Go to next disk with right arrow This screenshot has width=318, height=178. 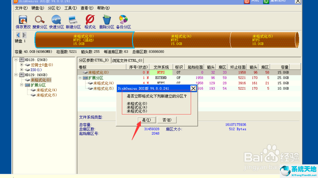[24, 35]
